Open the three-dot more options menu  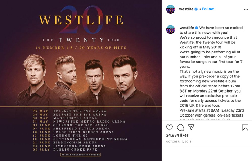click(246, 9)
